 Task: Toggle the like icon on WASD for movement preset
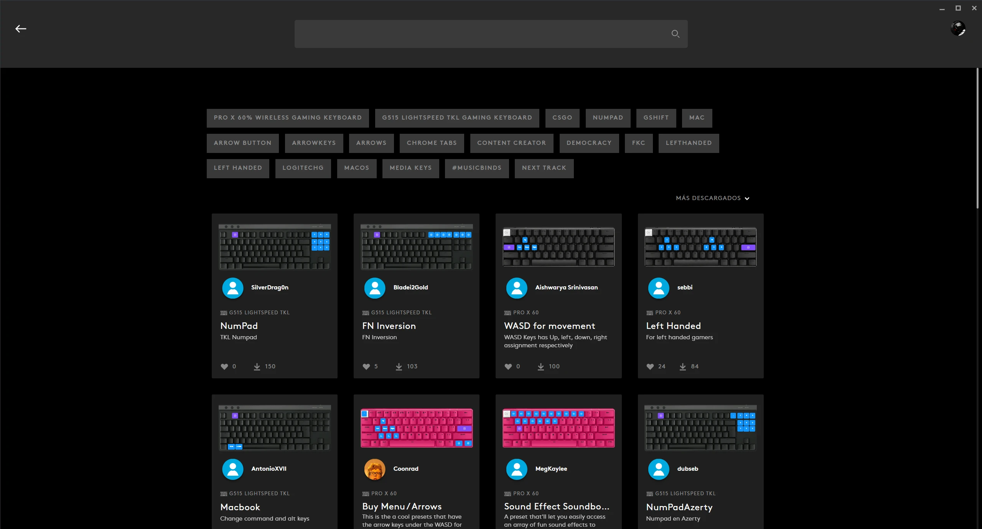[508, 366]
